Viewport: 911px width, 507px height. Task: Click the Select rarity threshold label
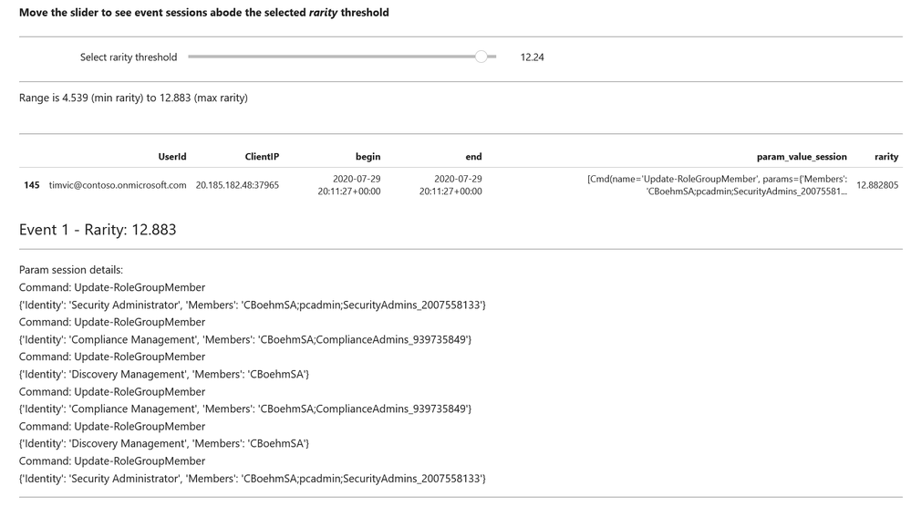pyautogui.click(x=129, y=57)
